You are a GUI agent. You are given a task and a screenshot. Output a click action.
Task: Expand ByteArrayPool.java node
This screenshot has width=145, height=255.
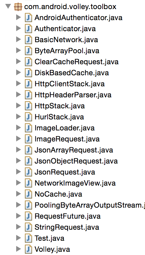tap(19, 51)
